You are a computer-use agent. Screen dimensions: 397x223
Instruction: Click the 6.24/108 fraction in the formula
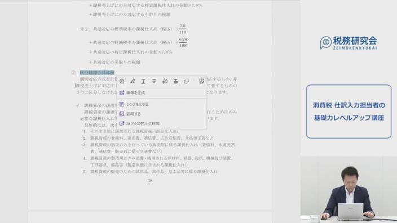[x=183, y=42]
